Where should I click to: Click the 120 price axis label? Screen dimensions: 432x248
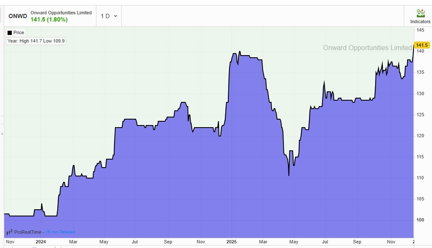coord(420,136)
